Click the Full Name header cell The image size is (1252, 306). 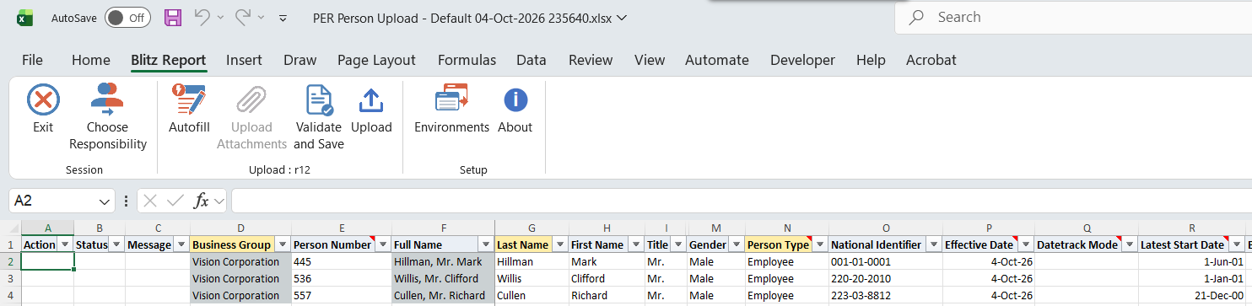[x=443, y=244]
